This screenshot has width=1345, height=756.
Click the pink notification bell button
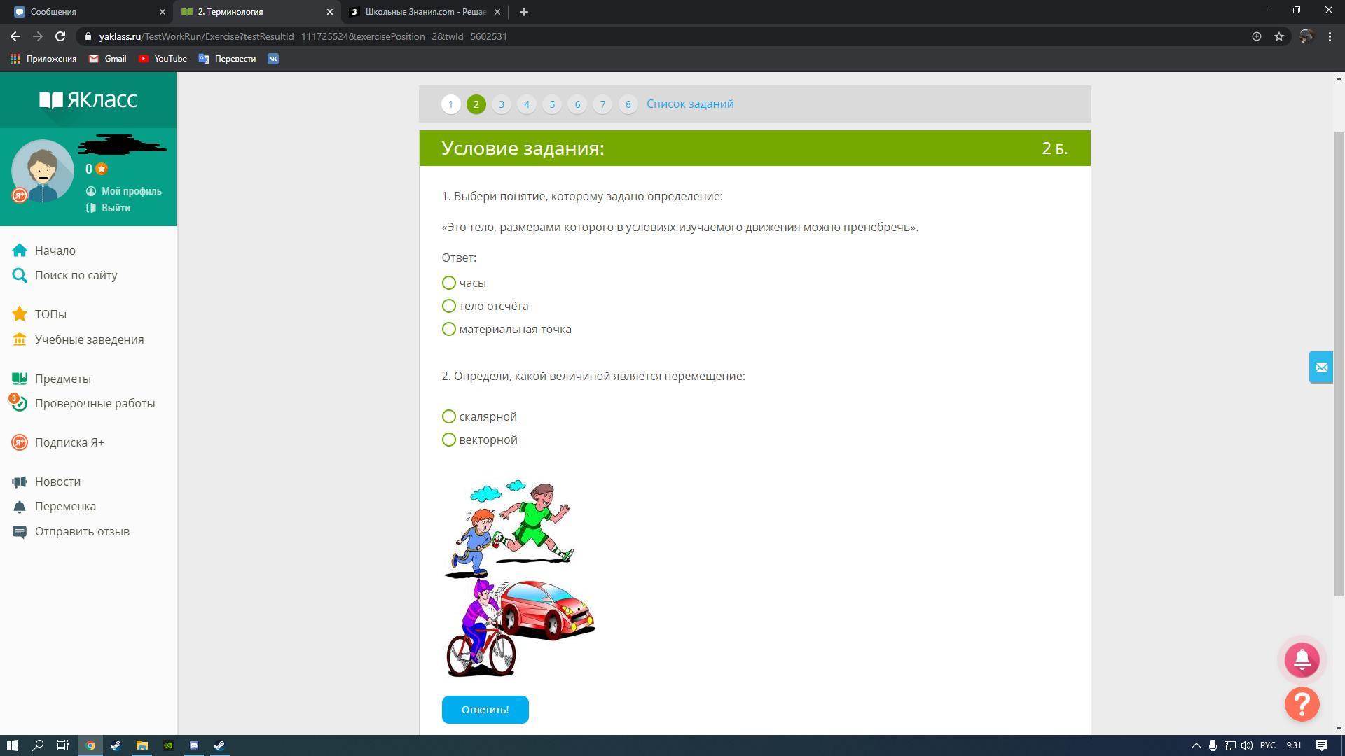(x=1302, y=659)
